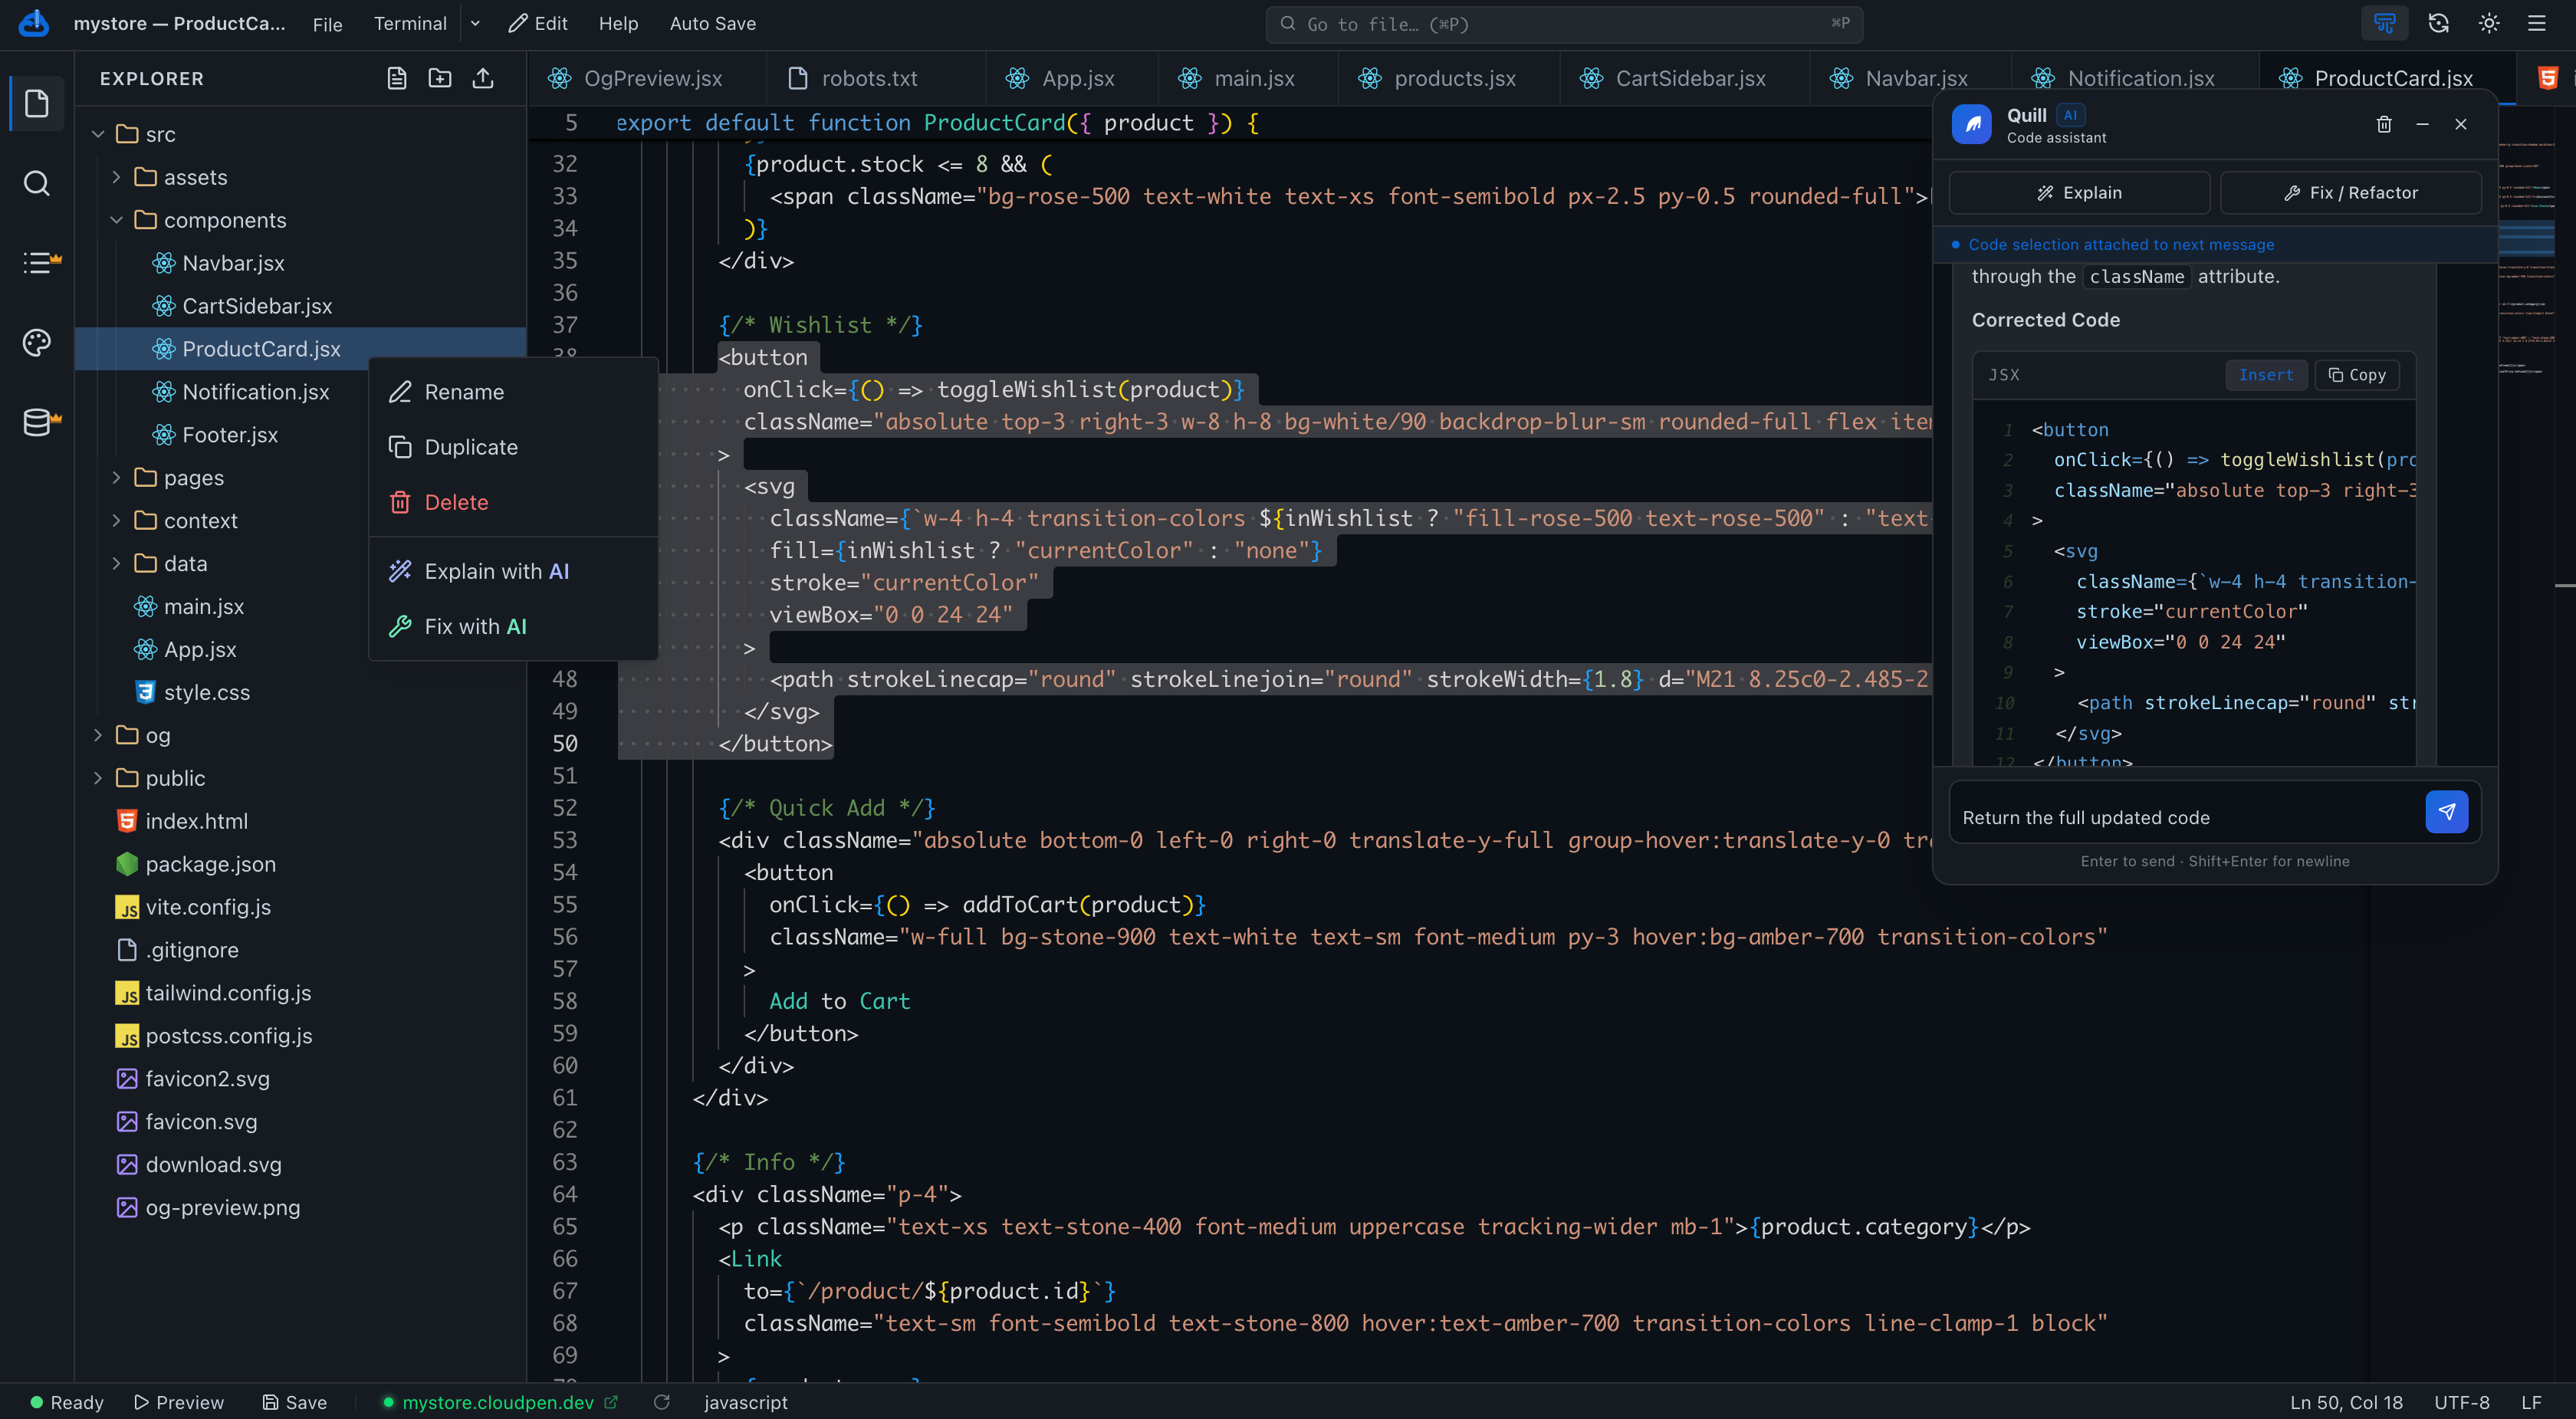Screen dimensions: 2576x1419
Task: Open the Explorer files icon in sidebar
Action: pyautogui.click(x=37, y=103)
